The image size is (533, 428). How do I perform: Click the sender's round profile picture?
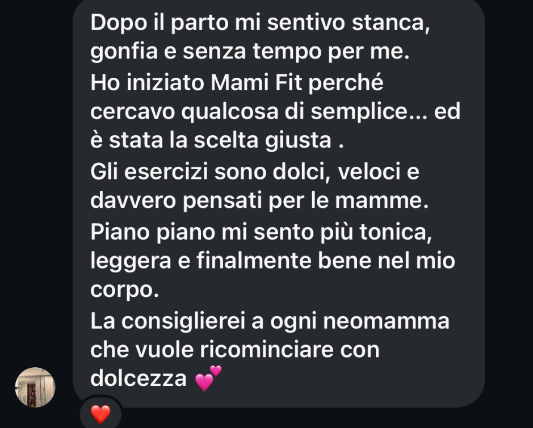tap(35, 387)
